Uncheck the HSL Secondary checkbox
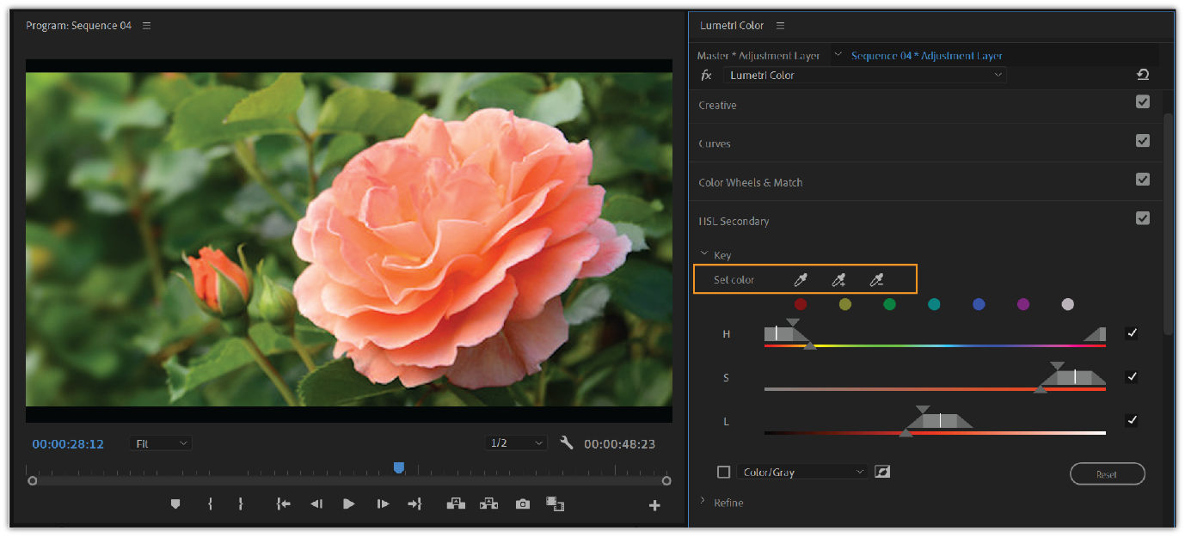The height and width of the screenshot is (537, 1185). (x=1143, y=217)
